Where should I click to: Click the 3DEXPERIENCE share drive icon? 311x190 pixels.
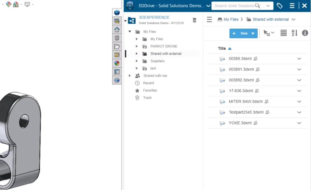(x=132, y=20)
